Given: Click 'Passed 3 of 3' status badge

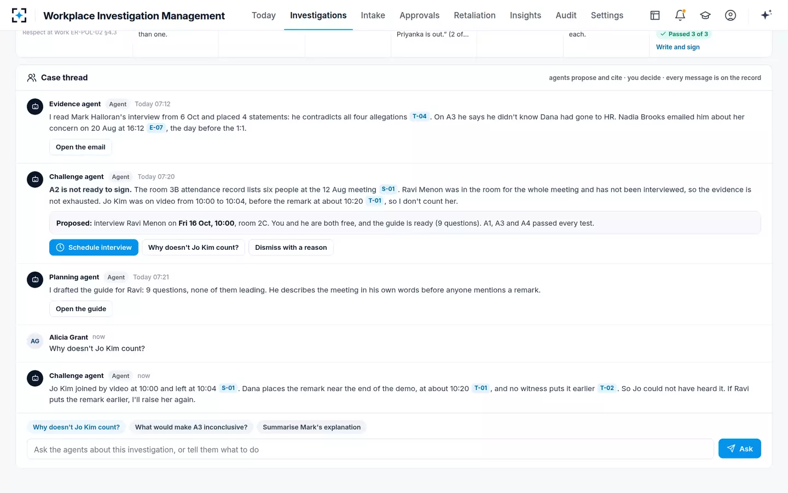Looking at the screenshot, I should tap(683, 34).
